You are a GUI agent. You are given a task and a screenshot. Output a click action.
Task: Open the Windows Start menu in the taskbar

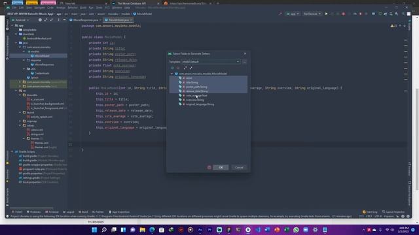pos(94,230)
